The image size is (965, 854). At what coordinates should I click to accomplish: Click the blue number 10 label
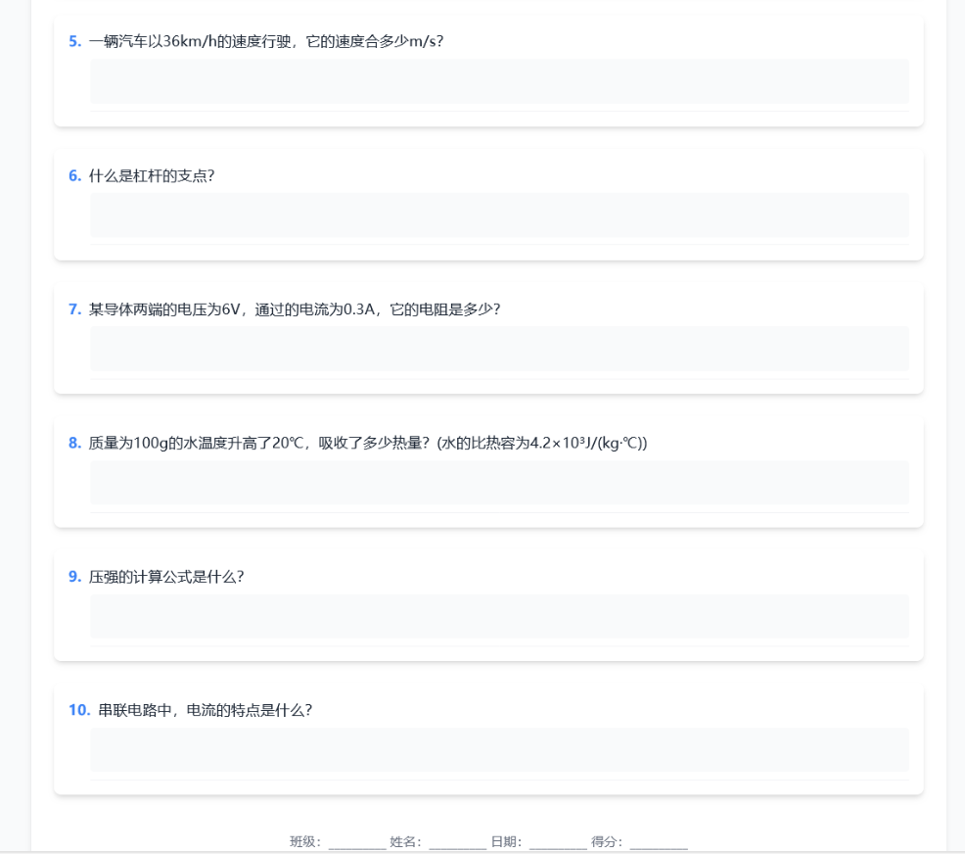(79, 710)
